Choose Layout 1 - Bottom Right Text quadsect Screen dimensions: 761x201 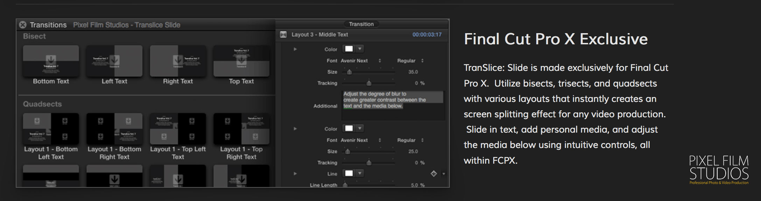point(114,129)
